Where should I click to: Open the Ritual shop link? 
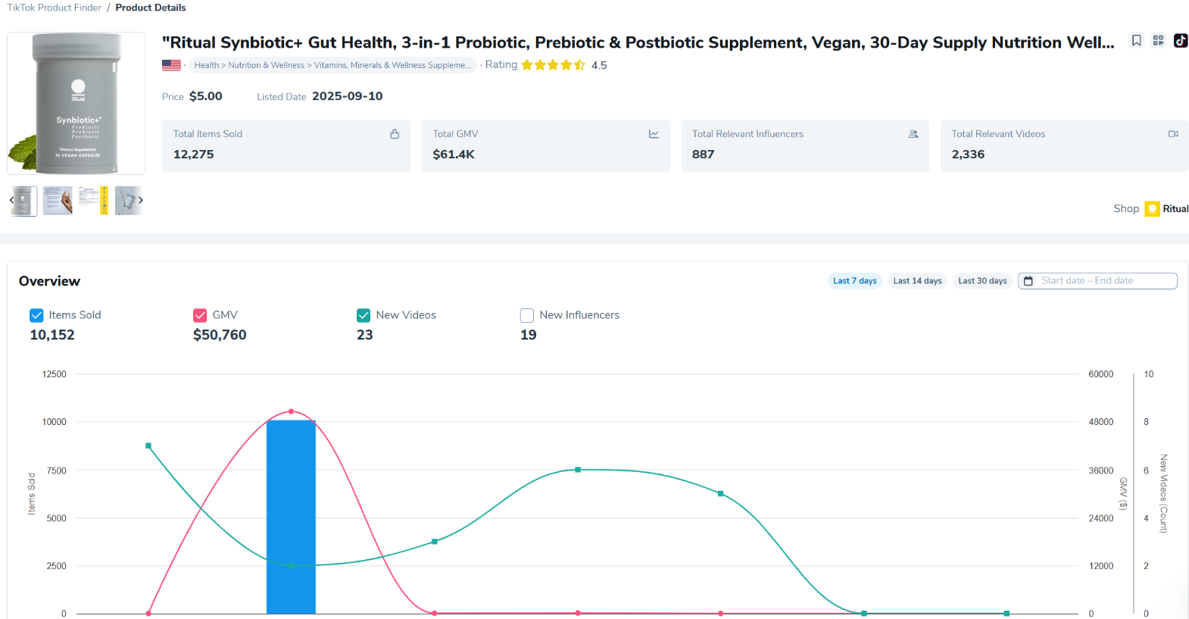coord(1175,209)
